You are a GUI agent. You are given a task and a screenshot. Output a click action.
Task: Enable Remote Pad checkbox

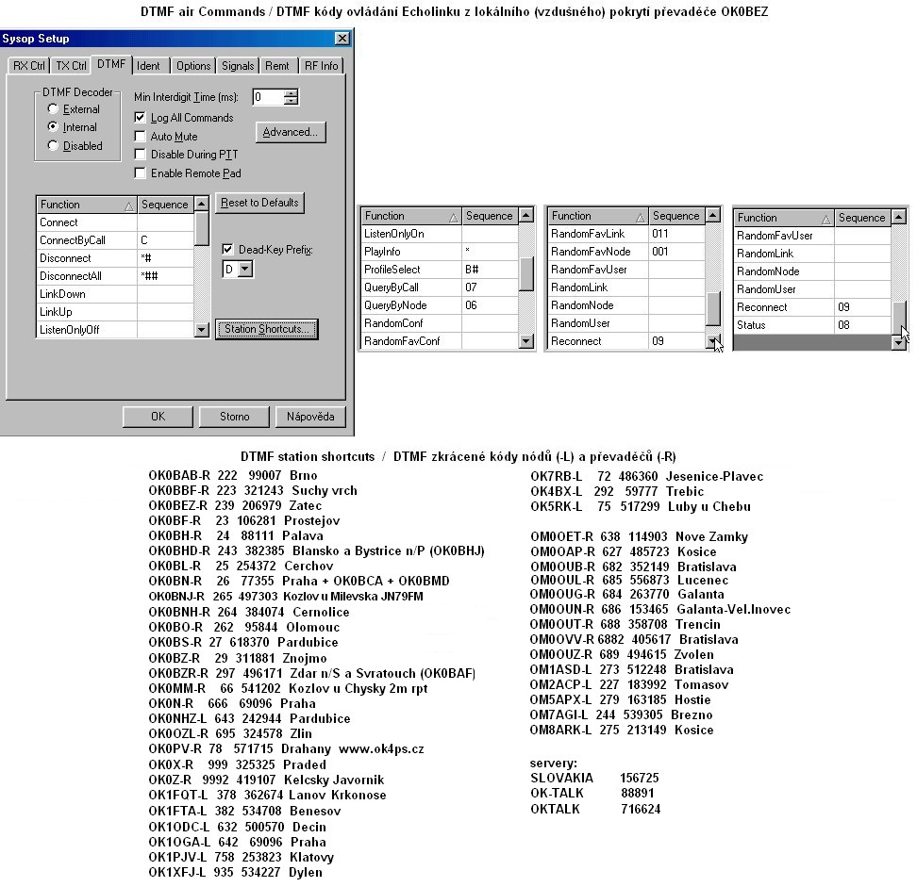pyautogui.click(x=140, y=172)
